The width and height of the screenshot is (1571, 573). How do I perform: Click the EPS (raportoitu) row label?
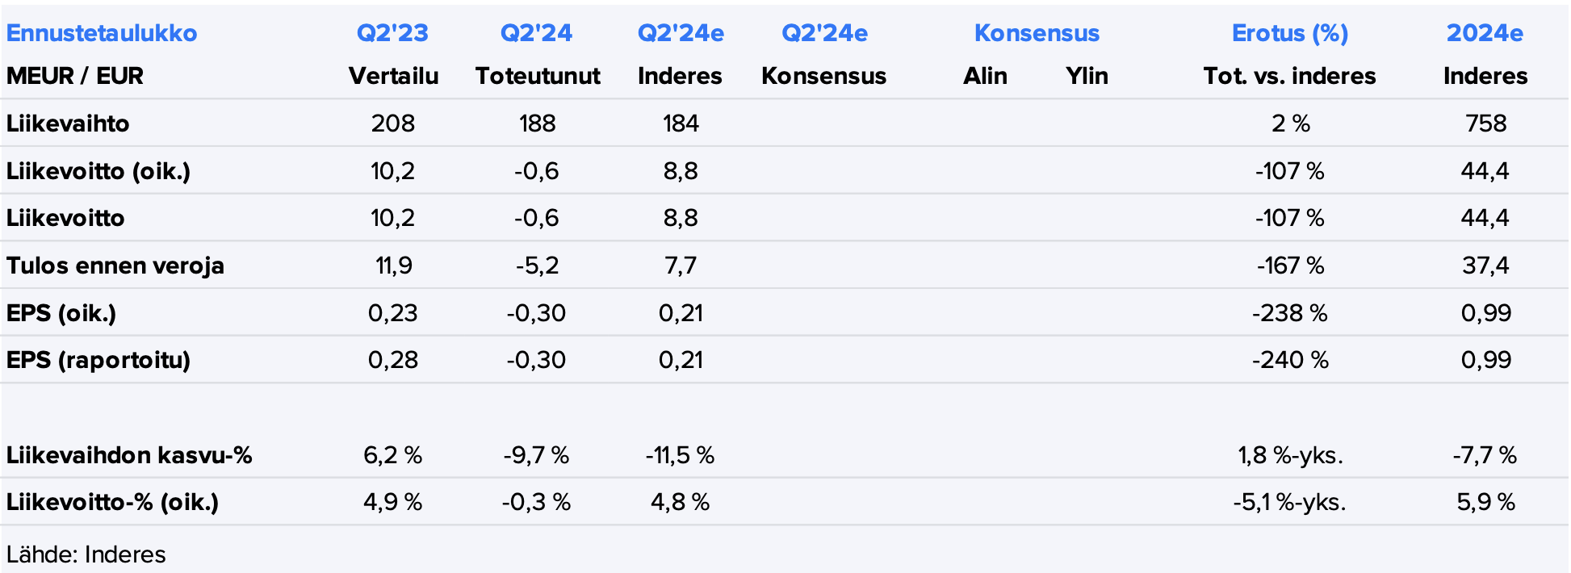click(98, 360)
